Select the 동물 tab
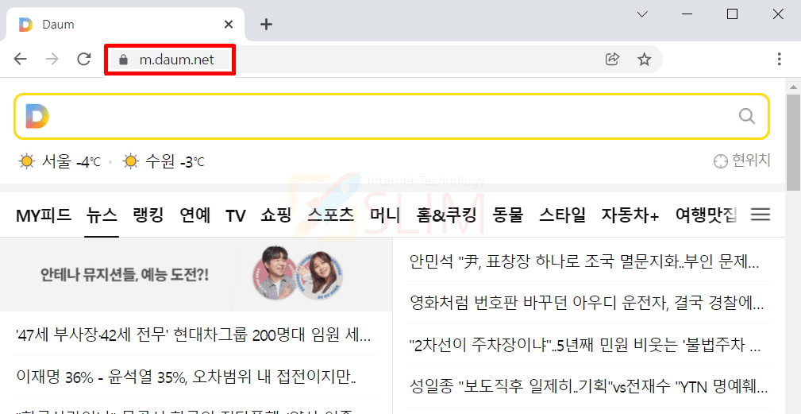Image resolution: width=801 pixels, height=414 pixels. pyautogui.click(x=508, y=215)
